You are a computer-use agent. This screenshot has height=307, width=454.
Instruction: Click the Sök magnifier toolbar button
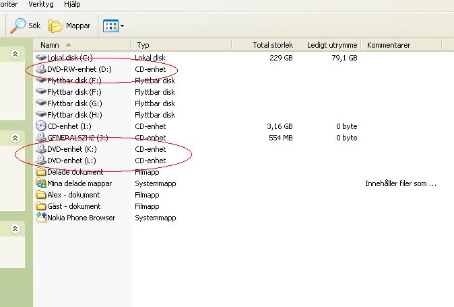click(x=25, y=26)
